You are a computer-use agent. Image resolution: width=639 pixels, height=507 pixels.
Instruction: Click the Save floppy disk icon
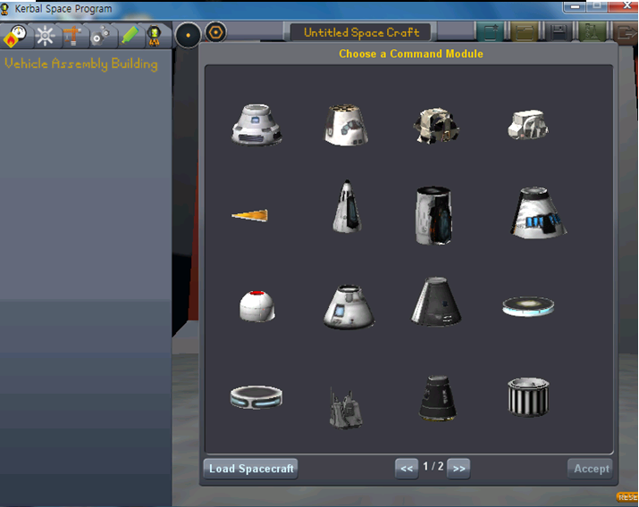pos(559,32)
